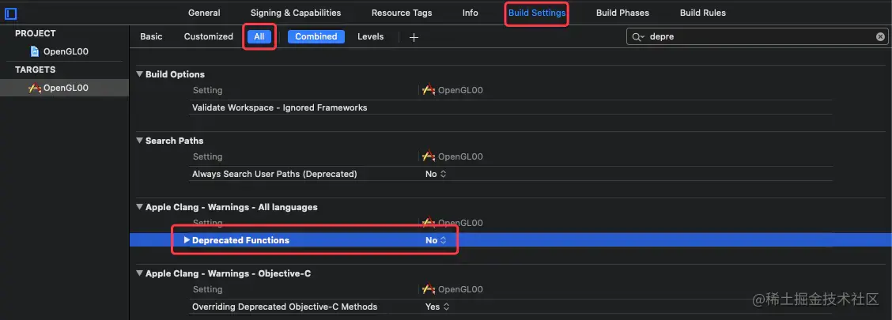Image resolution: width=892 pixels, height=320 pixels.
Task: Open the General tab
Action: [x=204, y=13]
